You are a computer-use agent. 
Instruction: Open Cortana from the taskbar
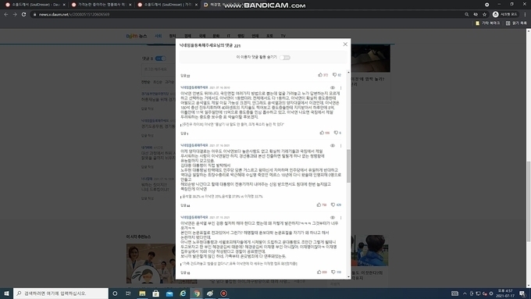click(x=115, y=294)
